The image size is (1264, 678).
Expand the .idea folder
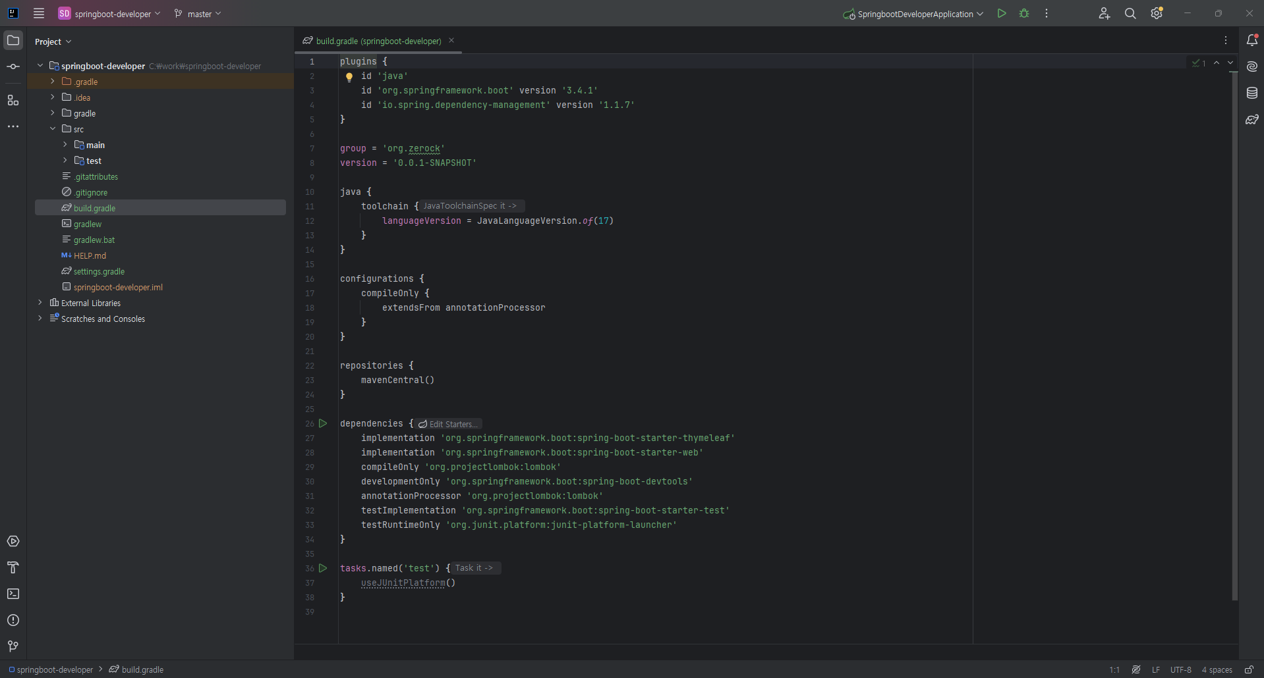click(x=53, y=97)
